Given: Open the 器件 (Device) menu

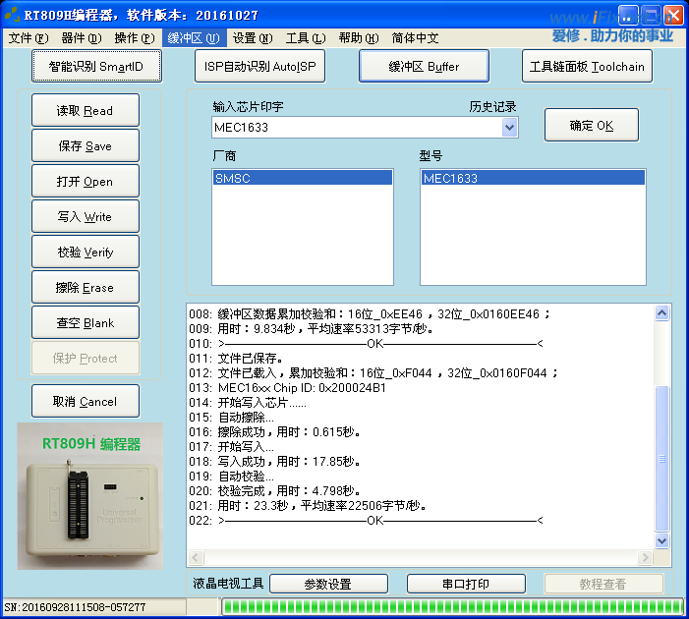Looking at the screenshot, I should pyautogui.click(x=81, y=38).
